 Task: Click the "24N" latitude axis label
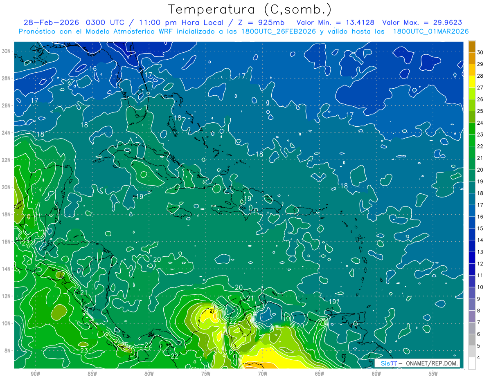click(x=7, y=133)
